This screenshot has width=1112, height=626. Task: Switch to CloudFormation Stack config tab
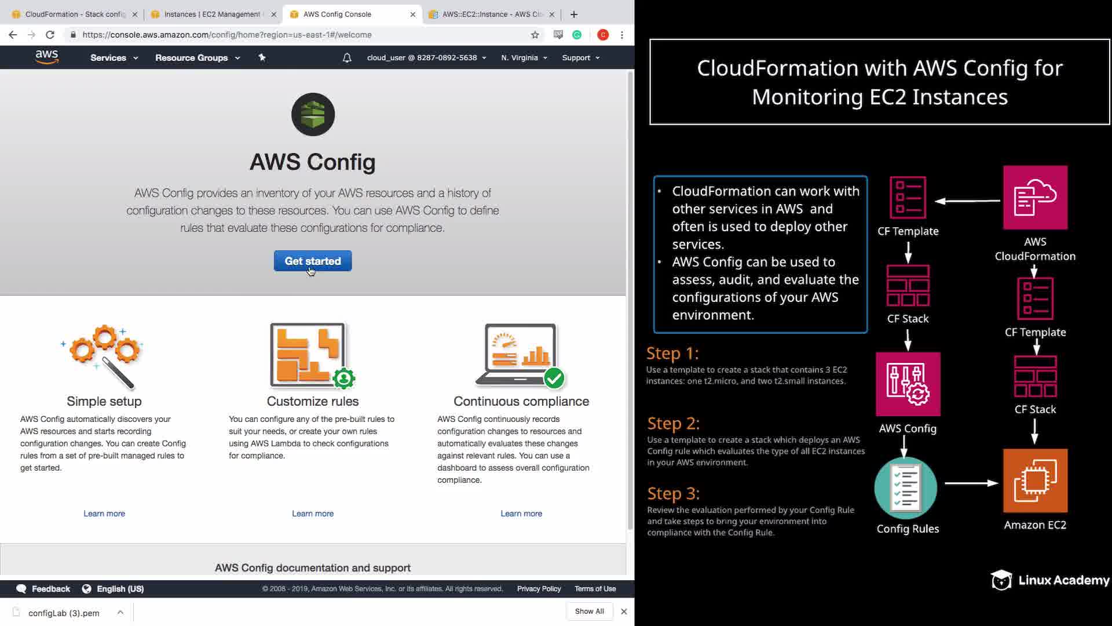coord(75,14)
